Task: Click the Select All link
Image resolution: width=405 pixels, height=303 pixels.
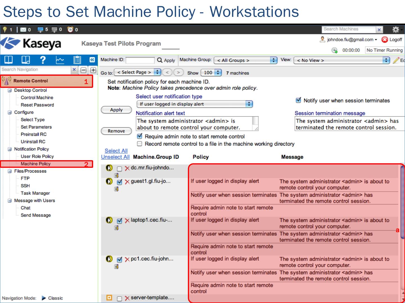Action: coord(116,151)
